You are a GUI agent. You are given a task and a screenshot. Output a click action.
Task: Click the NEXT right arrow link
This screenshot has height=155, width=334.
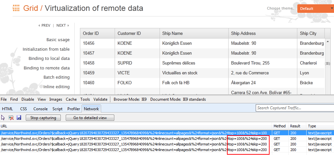(x=62, y=25)
